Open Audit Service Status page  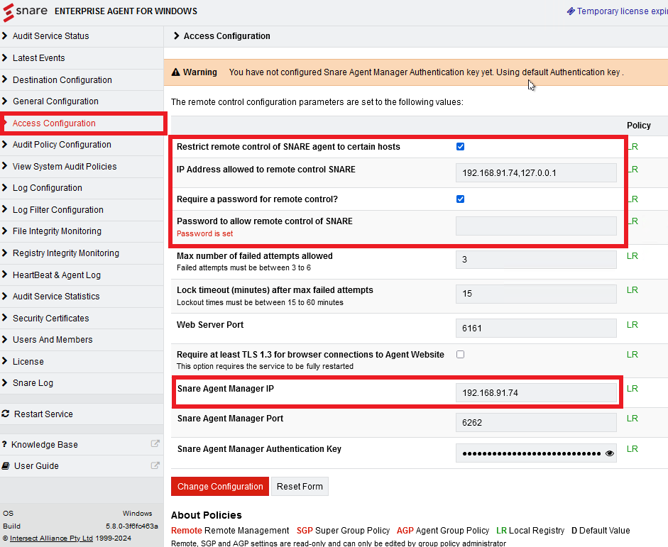pos(50,36)
